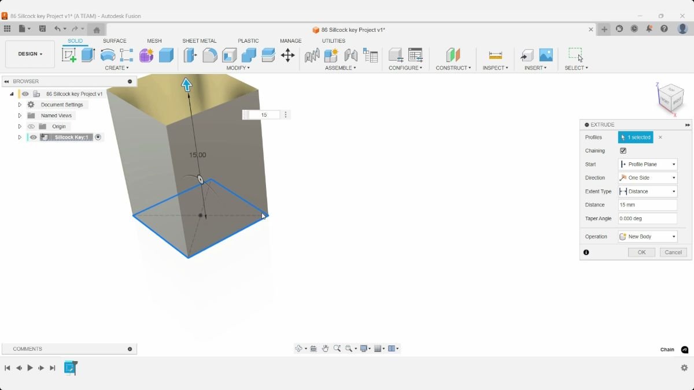This screenshot has height=390, width=694.
Task: Select the Joint tool icon
Action: [x=350, y=55]
